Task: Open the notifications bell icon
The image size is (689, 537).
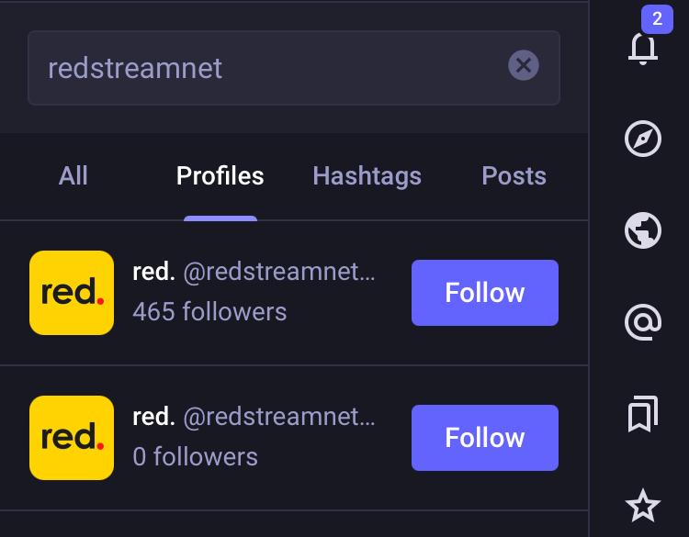Action: [x=643, y=48]
